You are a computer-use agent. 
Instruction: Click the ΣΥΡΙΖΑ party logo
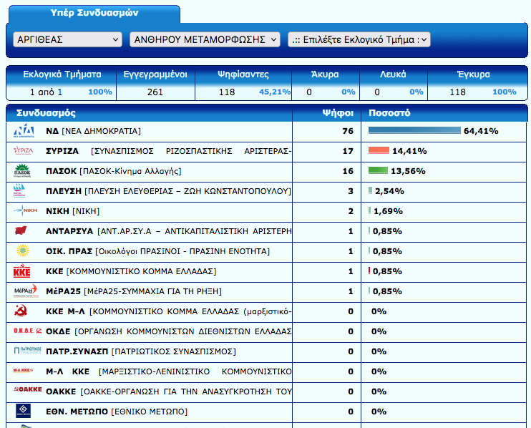point(24,151)
